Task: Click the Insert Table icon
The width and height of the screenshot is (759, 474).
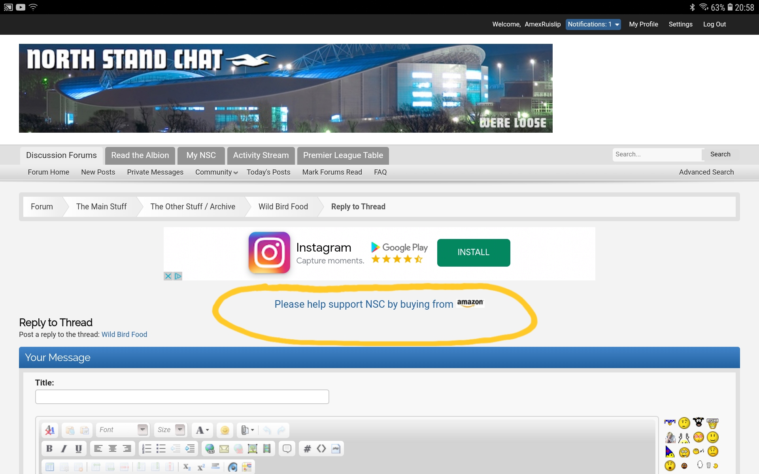Action: tap(50, 467)
